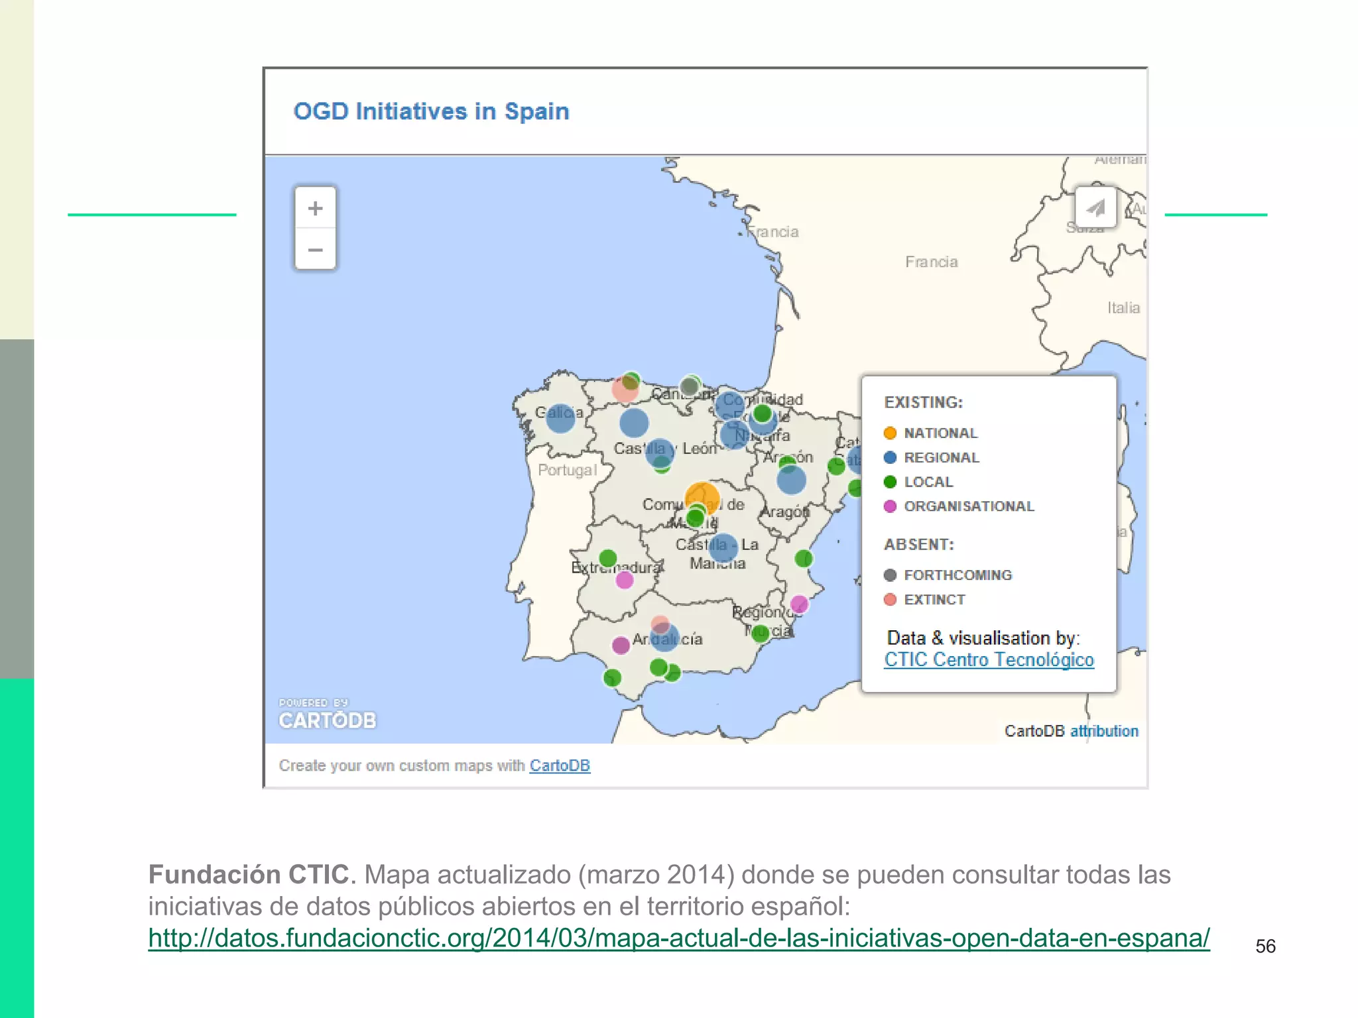This screenshot has height=1018, width=1358.
Task: Click the green marker in Navarra
Action: click(763, 414)
